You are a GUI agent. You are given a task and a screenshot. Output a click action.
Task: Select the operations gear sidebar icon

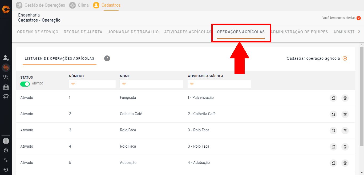click(x=6, y=68)
